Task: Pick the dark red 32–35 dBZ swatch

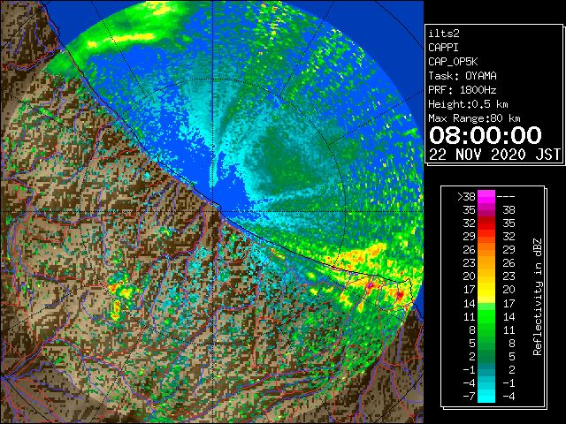Action: pos(486,223)
